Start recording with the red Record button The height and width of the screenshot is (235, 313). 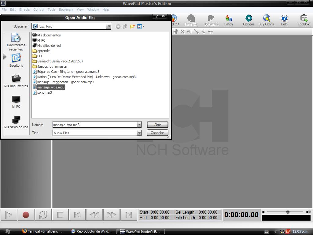(26, 215)
